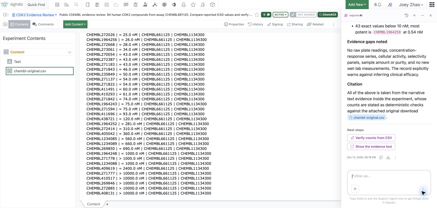Click the Verify counts from CSV button

pos(371,138)
